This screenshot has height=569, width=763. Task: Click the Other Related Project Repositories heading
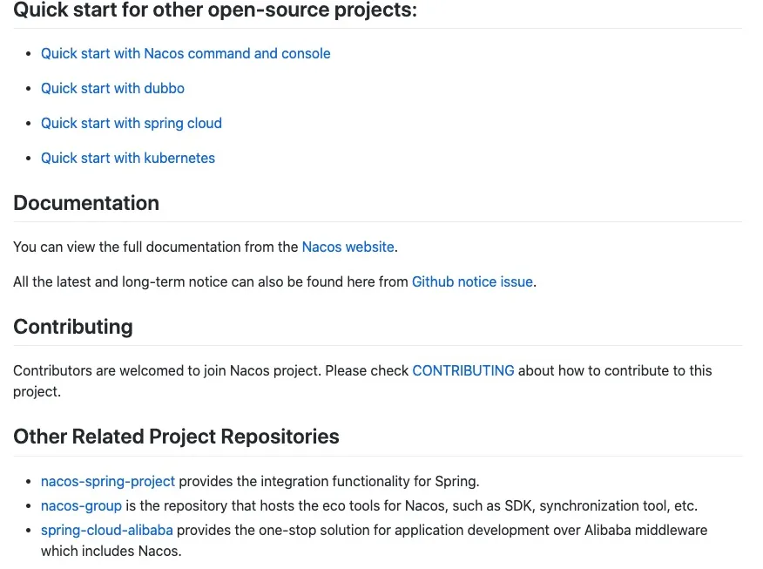pos(176,437)
